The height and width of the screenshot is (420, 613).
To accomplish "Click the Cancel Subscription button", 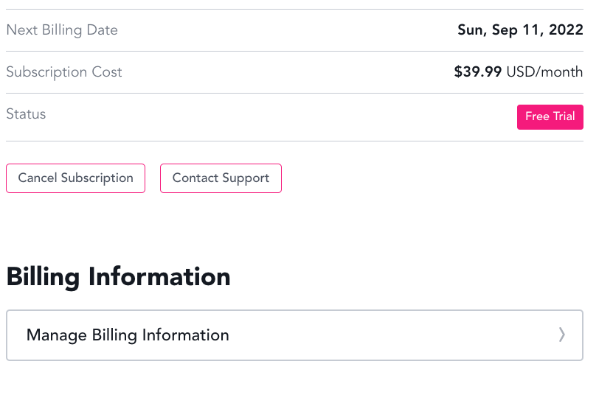I will [x=75, y=178].
